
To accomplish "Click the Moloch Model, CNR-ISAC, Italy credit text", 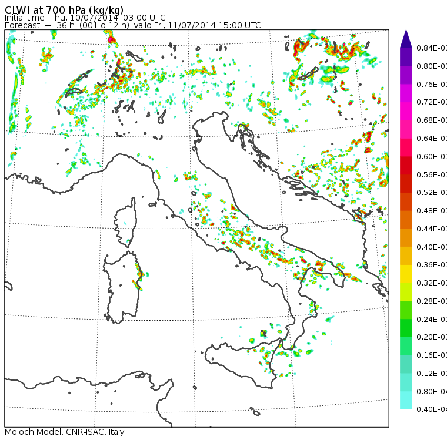I will [x=65, y=432].
